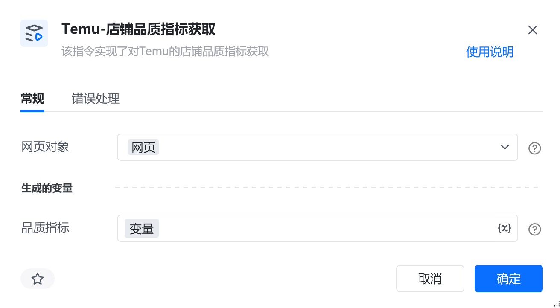Click the close X of the dialog
This screenshot has height=308, width=560.
pos(533,30)
